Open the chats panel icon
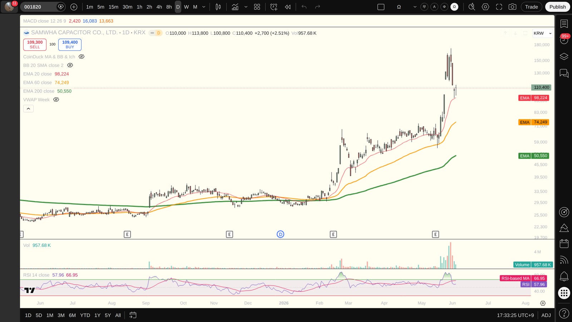572x322 pixels. [x=564, y=73]
